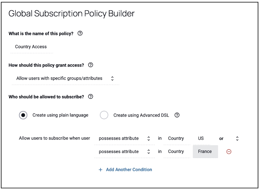261x190 pixels.
Task: Click the Country field in the France row
Action: point(176,152)
